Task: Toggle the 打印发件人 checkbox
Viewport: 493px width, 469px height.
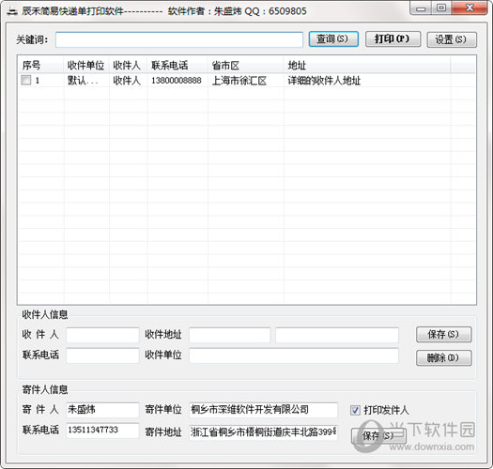Action: 355,410
